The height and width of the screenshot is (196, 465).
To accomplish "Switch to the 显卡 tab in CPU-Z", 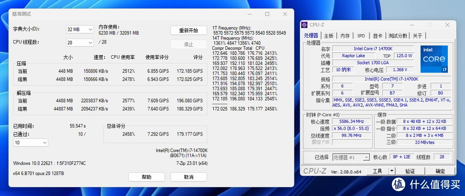I will (x=378, y=36).
